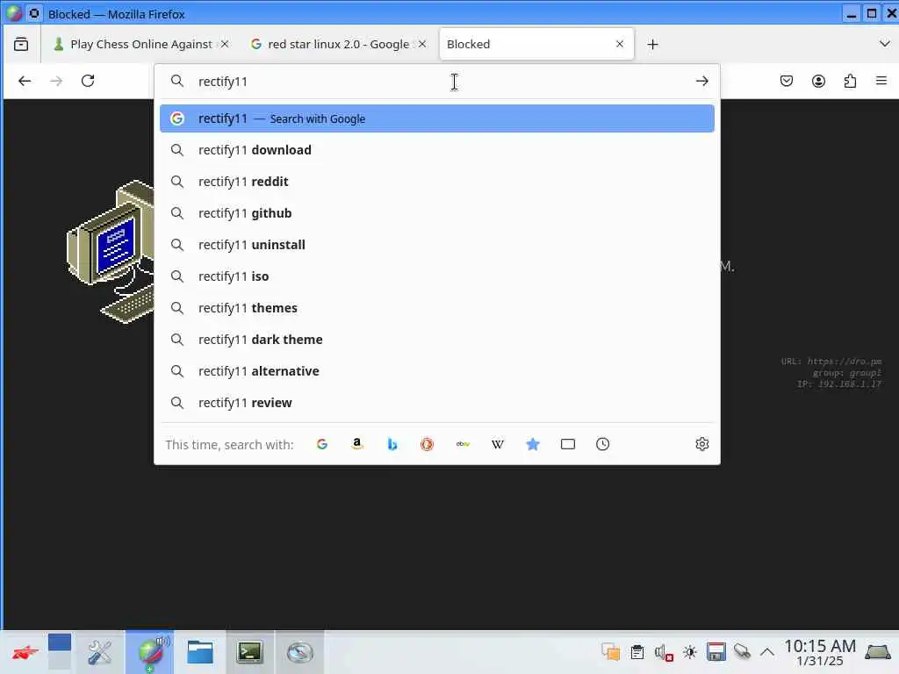The width and height of the screenshot is (899, 674).
Task: Go back one page
Action: click(x=25, y=82)
